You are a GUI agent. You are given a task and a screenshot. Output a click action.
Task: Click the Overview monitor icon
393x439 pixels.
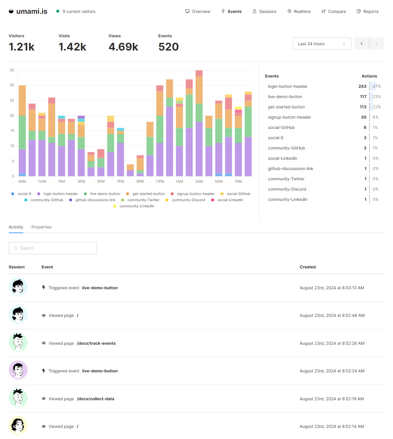[187, 11]
